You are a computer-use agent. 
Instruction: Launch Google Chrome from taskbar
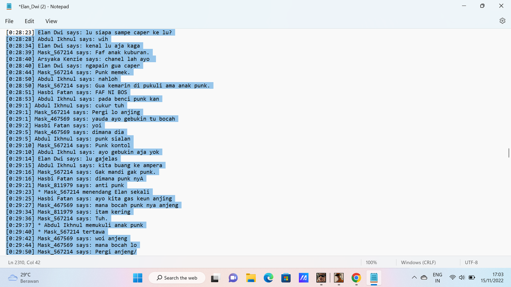[x=356, y=277]
